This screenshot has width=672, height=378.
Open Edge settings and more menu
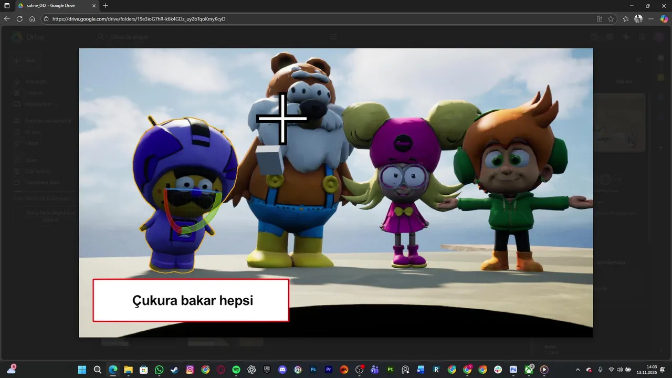pos(651,19)
